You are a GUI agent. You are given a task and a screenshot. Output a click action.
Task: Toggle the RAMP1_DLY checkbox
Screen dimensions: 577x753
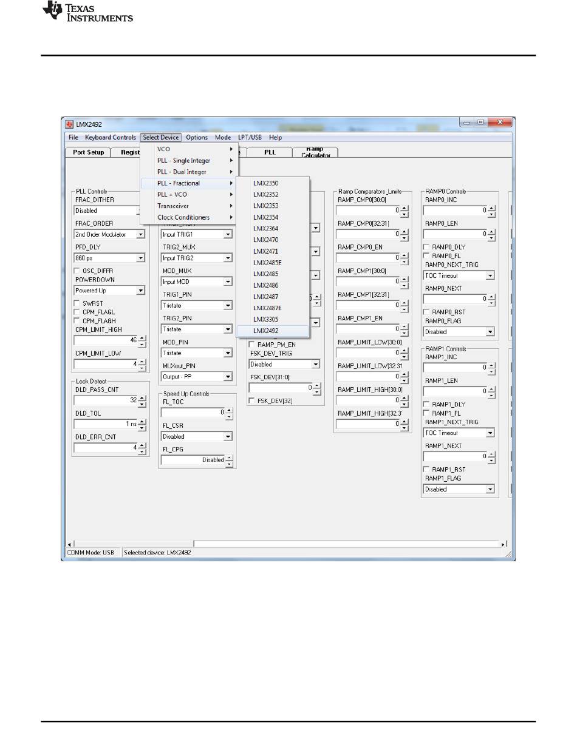[x=426, y=405]
